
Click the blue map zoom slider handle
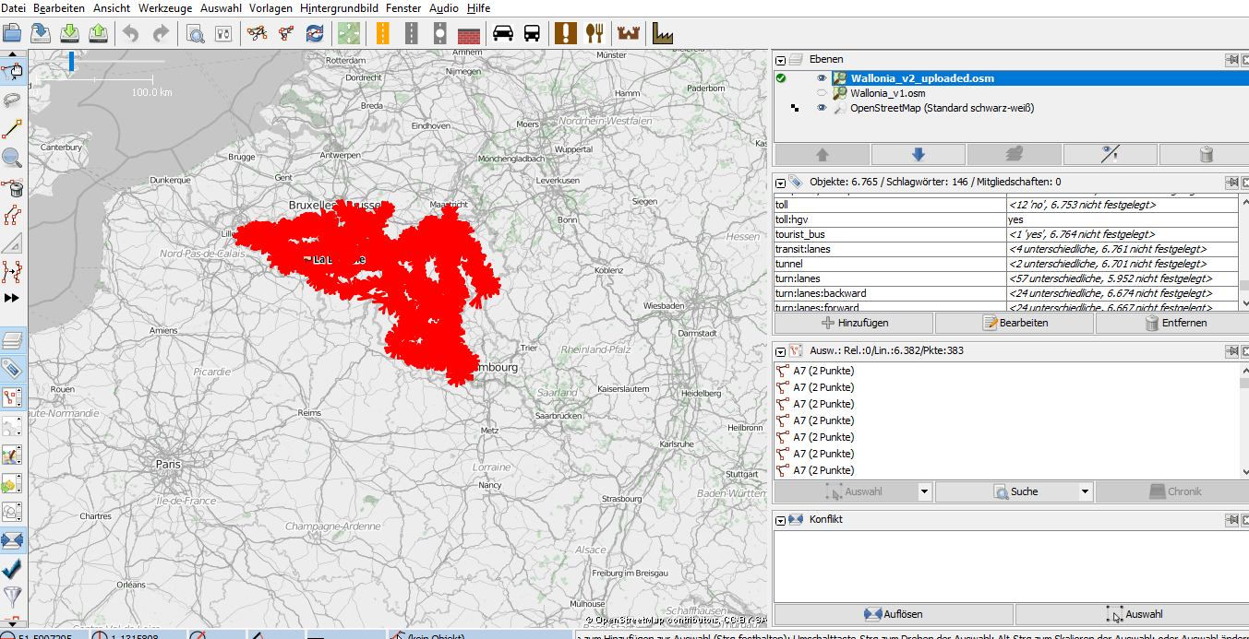tap(71, 62)
